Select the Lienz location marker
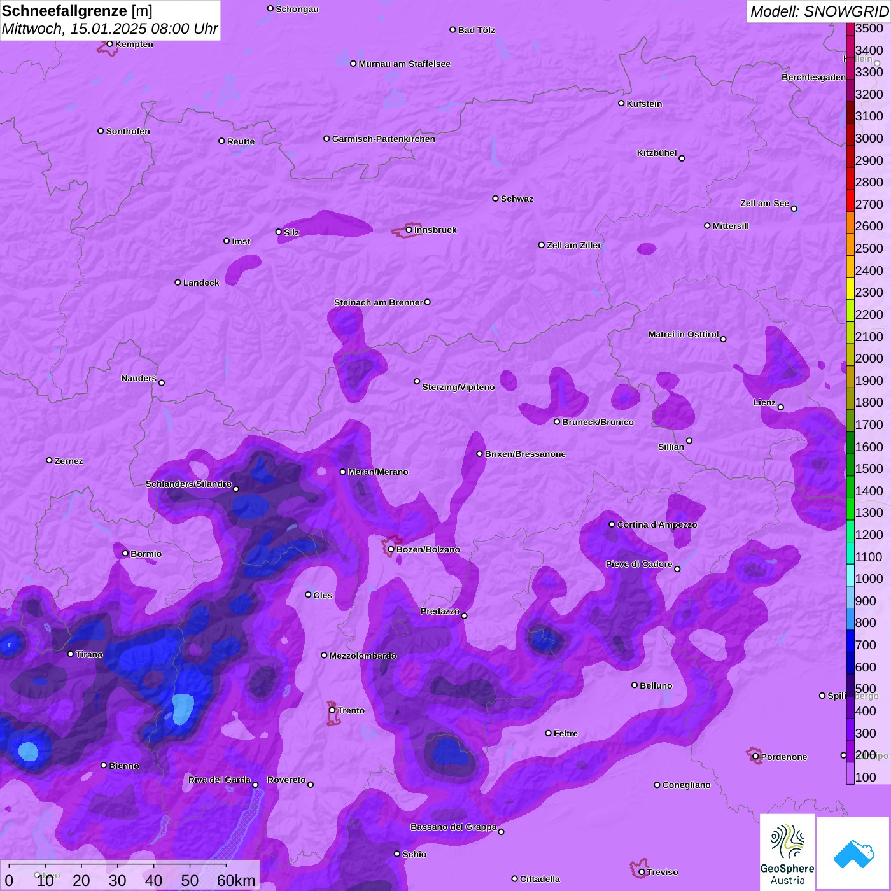891x891 pixels. pyautogui.click(x=781, y=407)
